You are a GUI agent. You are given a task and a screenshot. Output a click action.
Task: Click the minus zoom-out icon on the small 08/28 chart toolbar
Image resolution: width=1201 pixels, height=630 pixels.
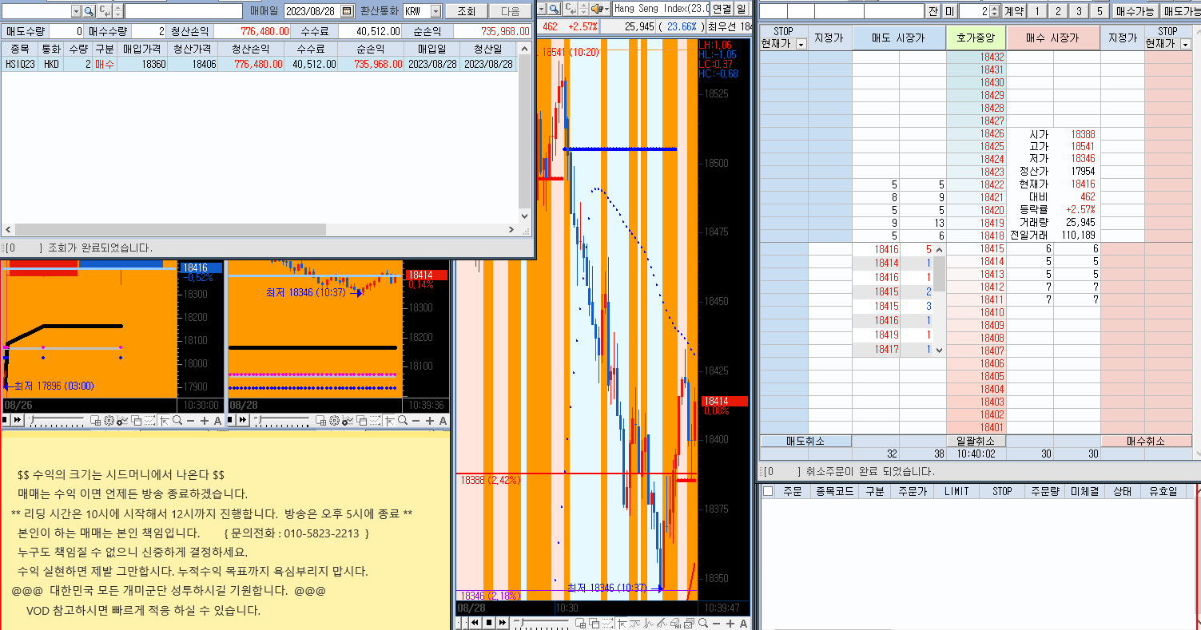point(416,420)
